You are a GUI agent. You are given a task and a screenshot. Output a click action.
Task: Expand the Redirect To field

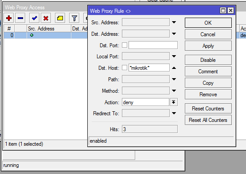174,113
